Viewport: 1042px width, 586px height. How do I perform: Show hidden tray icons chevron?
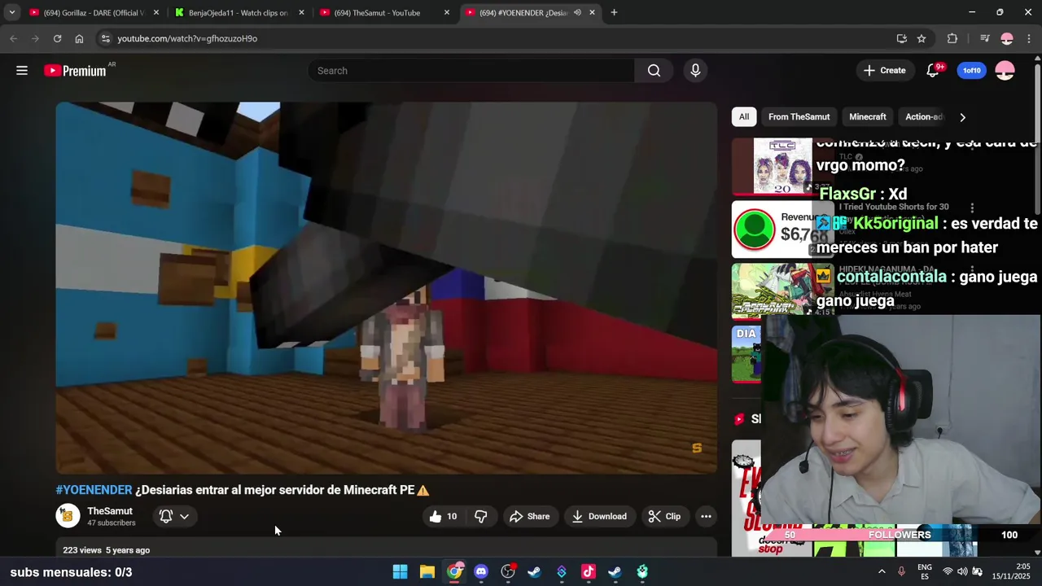882,572
